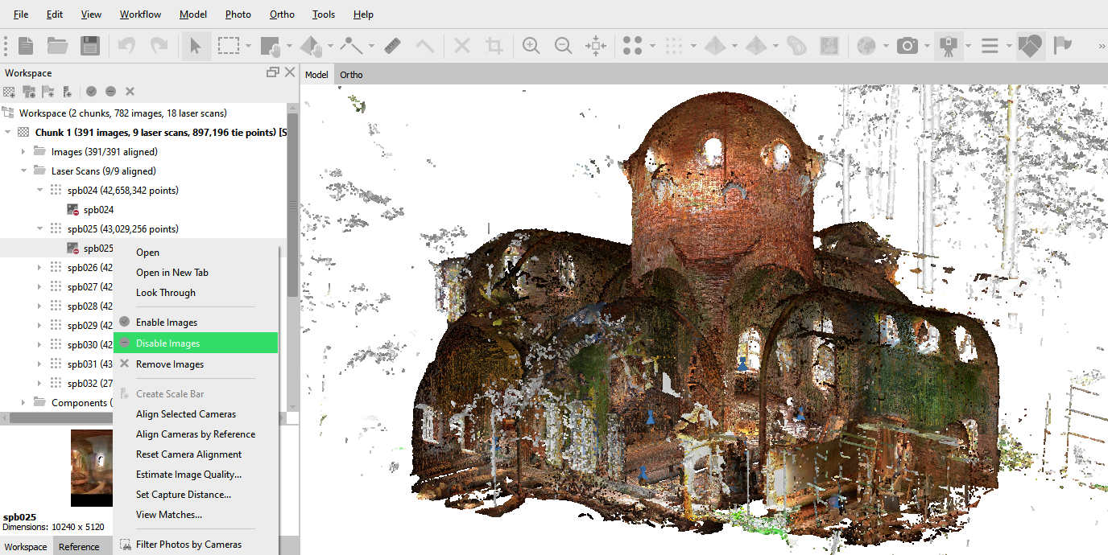Collapse the spb024 laser scan node

(39, 191)
